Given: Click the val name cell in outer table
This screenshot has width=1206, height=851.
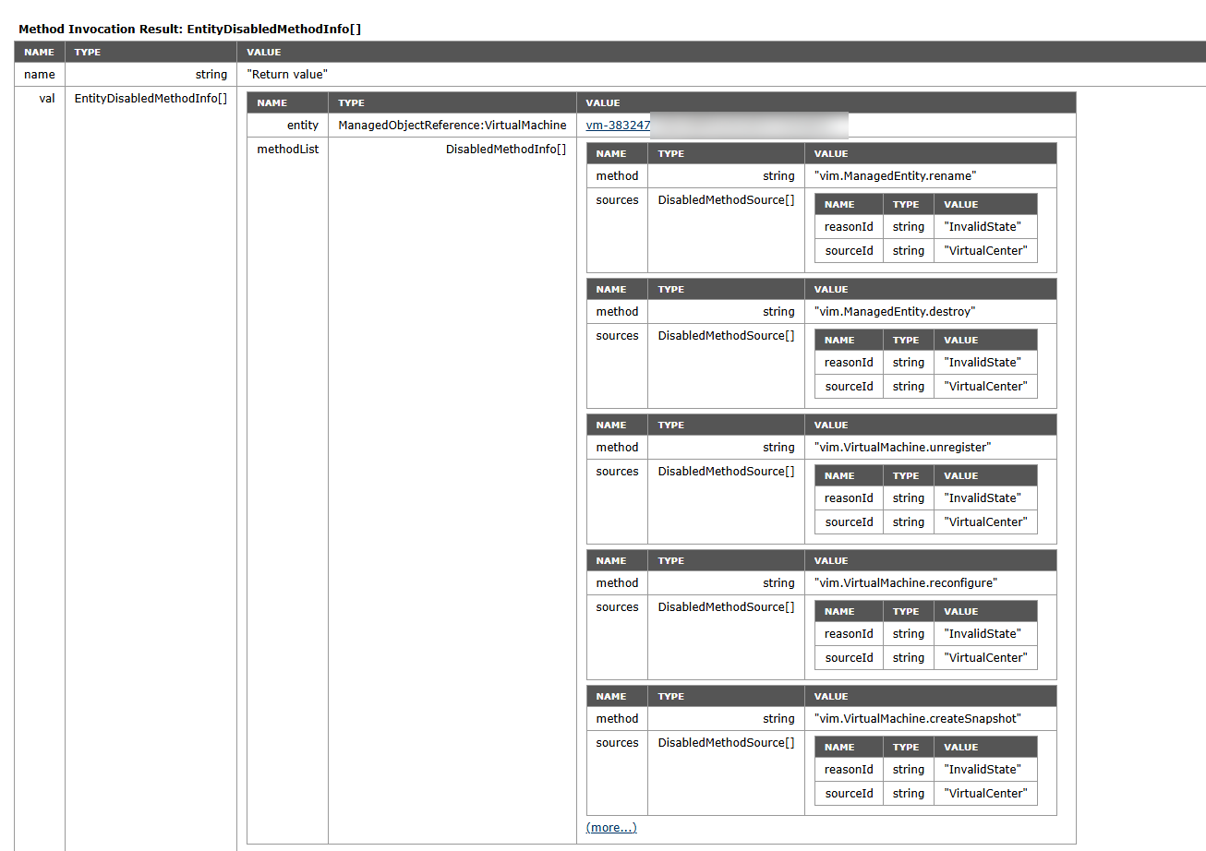Looking at the screenshot, I should 46,99.
